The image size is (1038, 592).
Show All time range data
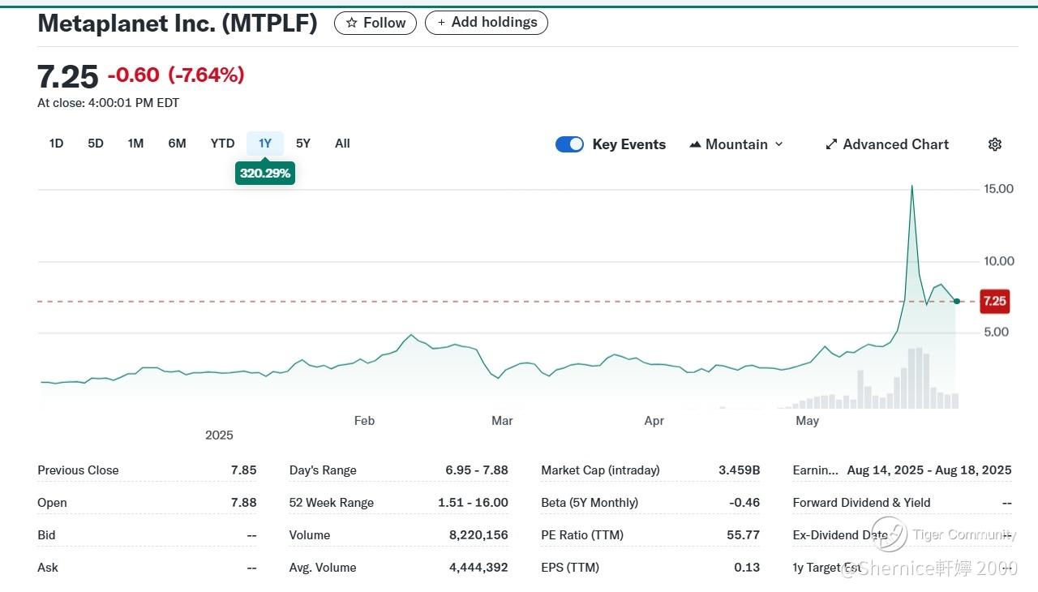click(342, 144)
